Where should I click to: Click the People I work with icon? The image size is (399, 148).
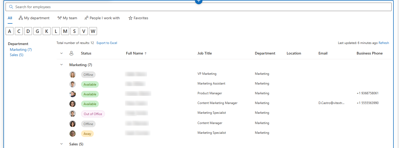coord(86,18)
